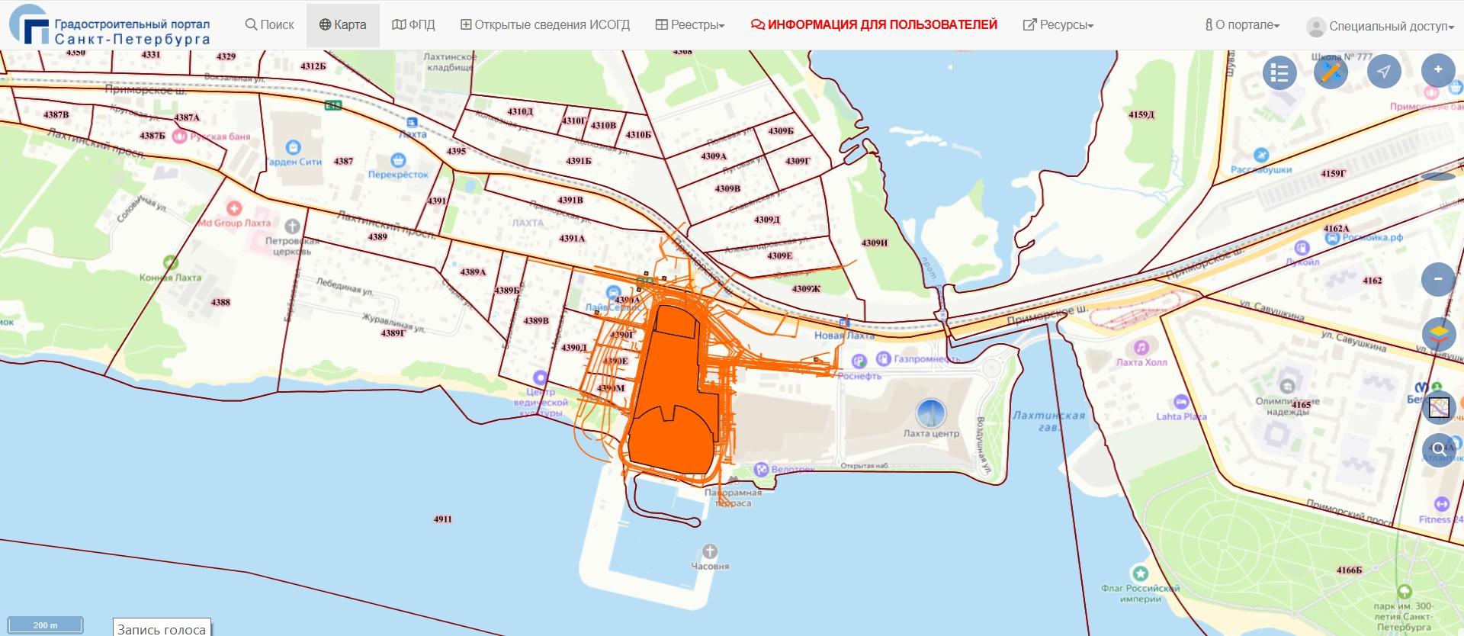This screenshot has width=1464, height=636.
Task: Click quarter label 4159Г
Action: (x=1334, y=173)
